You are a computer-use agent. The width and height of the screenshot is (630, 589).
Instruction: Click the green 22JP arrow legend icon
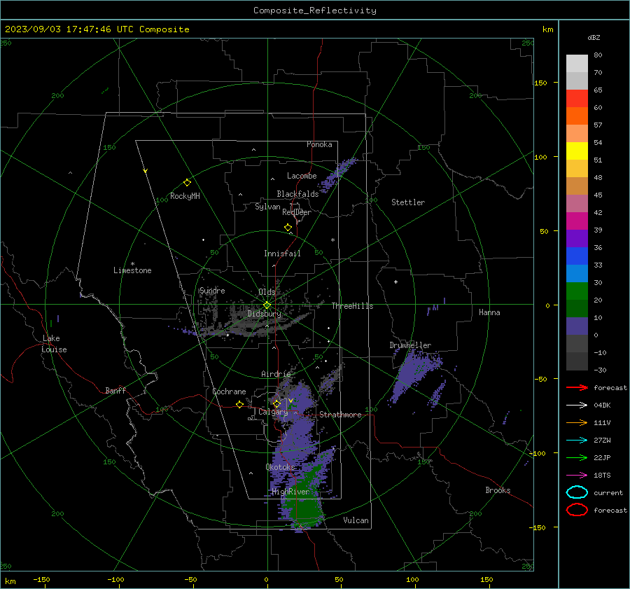pyautogui.click(x=577, y=457)
